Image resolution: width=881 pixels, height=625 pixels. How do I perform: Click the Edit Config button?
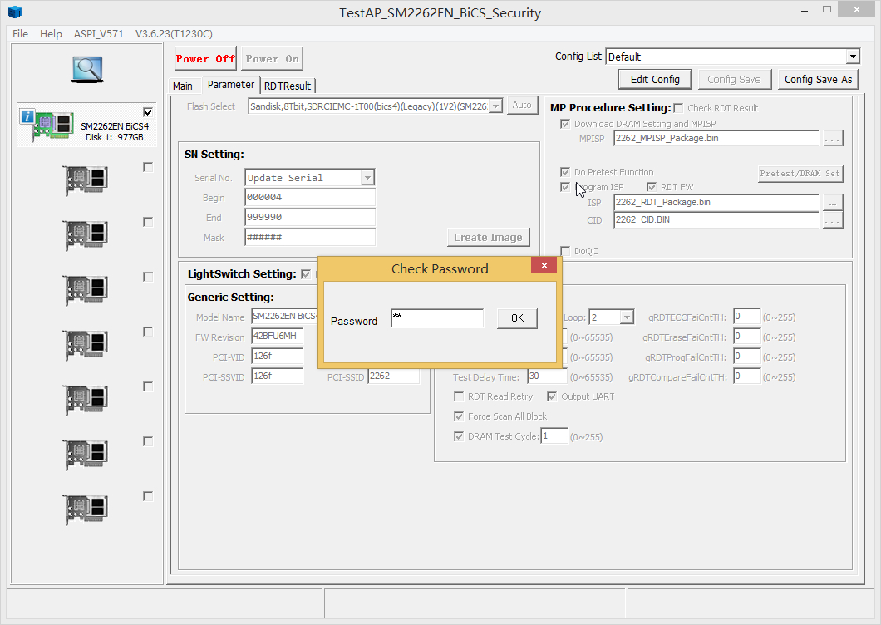pyautogui.click(x=655, y=79)
